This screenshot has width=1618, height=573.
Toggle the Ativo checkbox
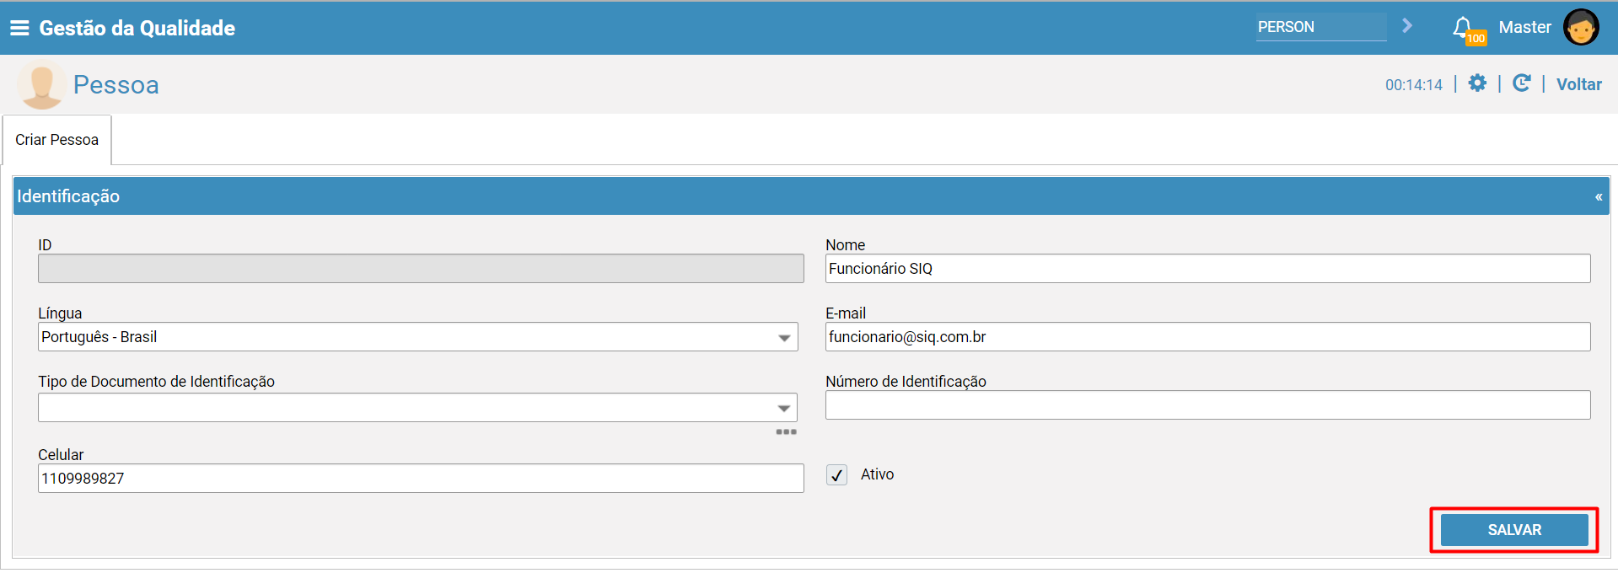click(836, 475)
